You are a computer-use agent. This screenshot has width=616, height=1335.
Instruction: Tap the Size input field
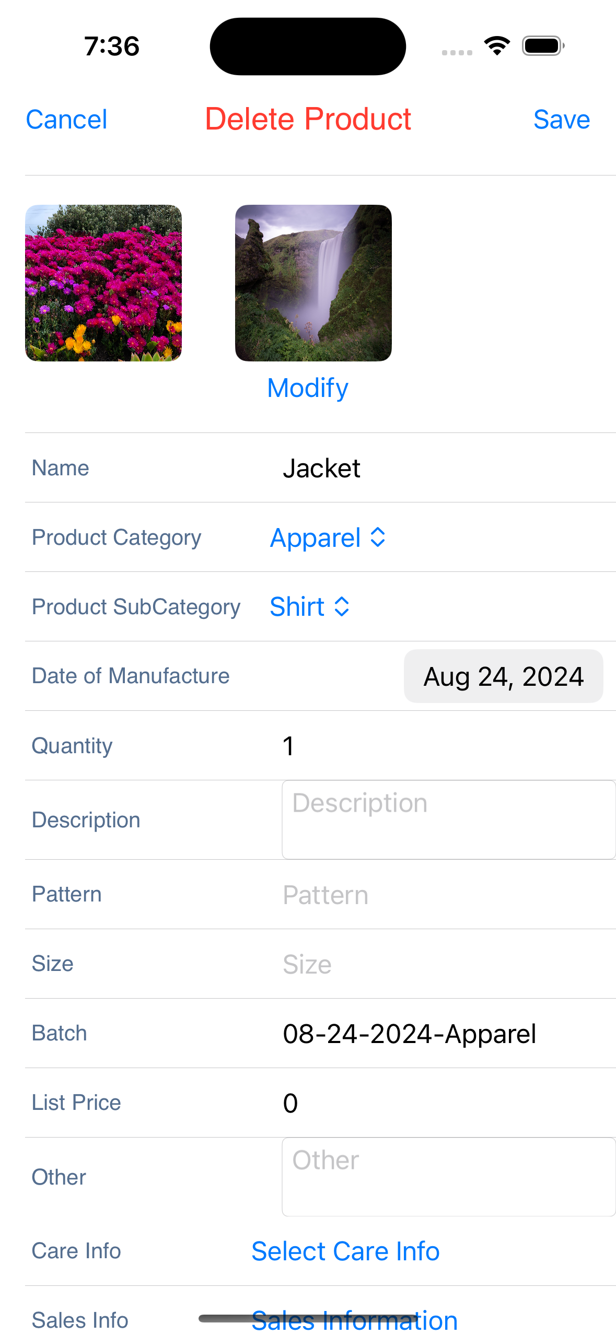(444, 964)
